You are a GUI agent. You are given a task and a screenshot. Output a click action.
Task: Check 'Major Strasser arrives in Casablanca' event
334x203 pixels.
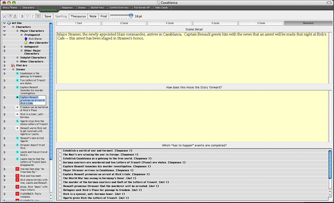60,170
